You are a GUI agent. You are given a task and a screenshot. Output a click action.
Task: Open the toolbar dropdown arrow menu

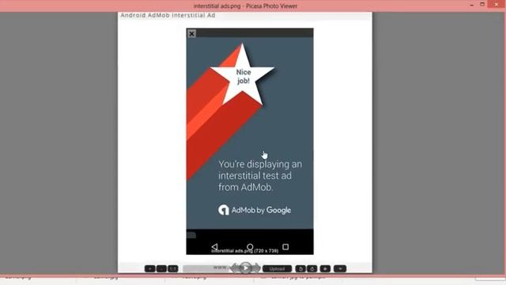pos(340,268)
